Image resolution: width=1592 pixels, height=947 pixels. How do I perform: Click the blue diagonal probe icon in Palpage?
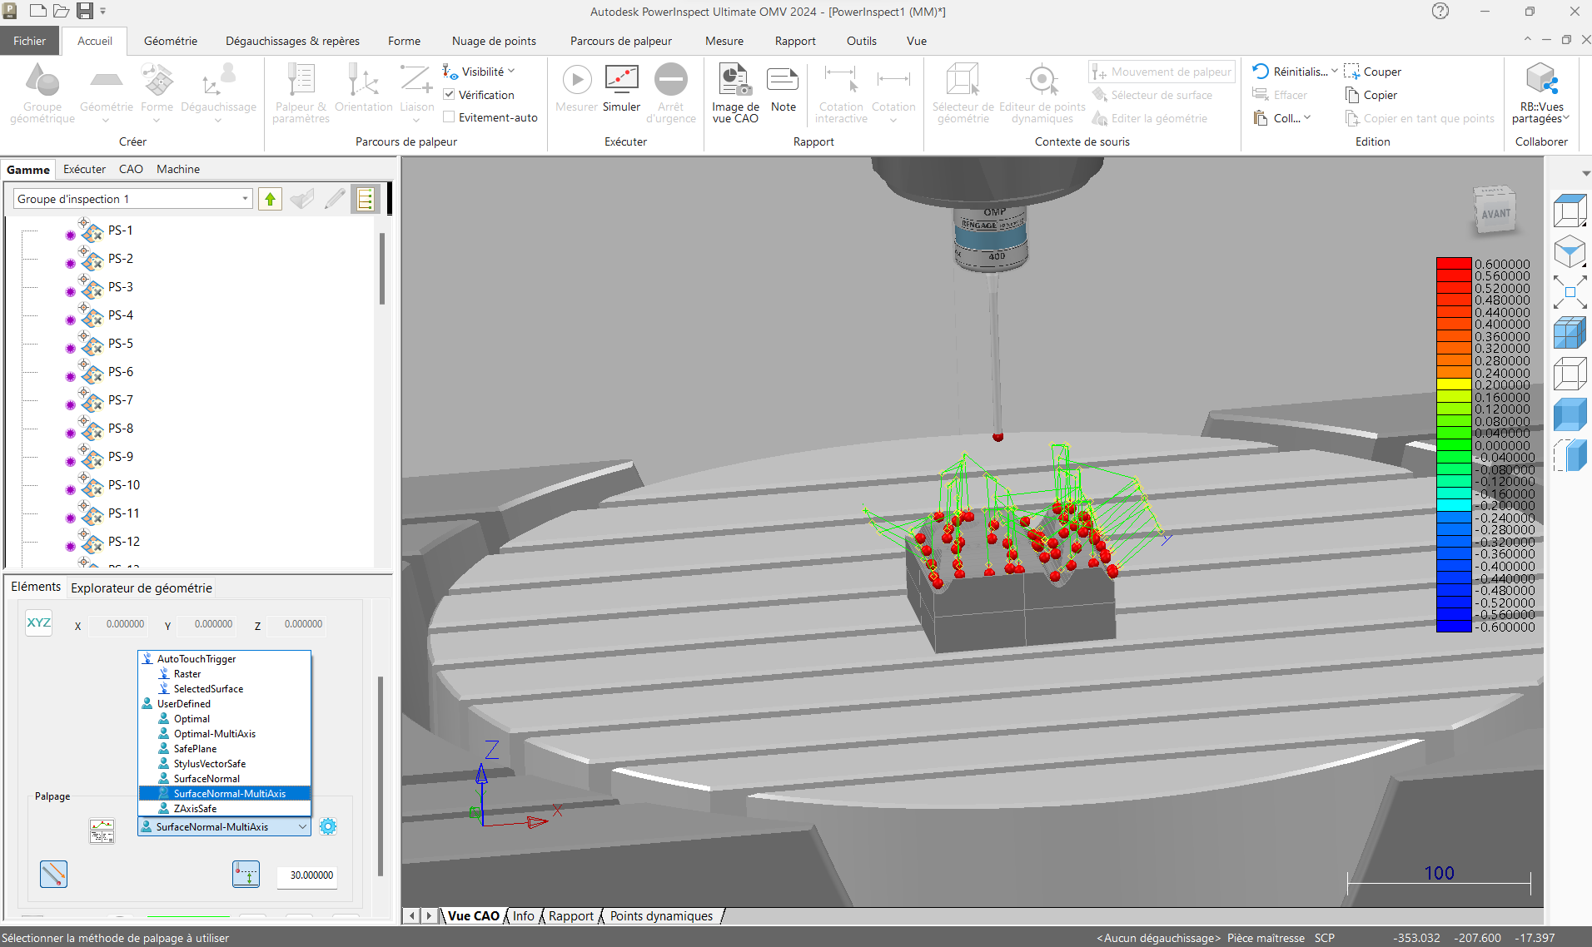coord(53,874)
